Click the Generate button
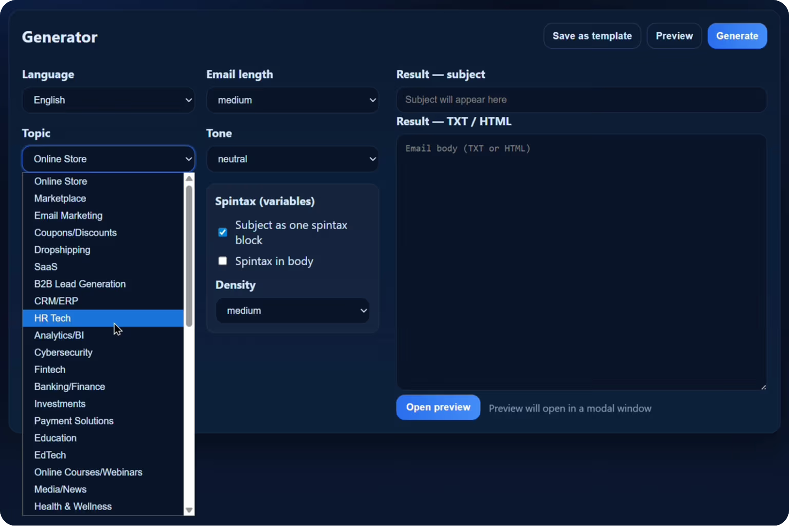Screen dimensions: 789x526 click(x=737, y=36)
